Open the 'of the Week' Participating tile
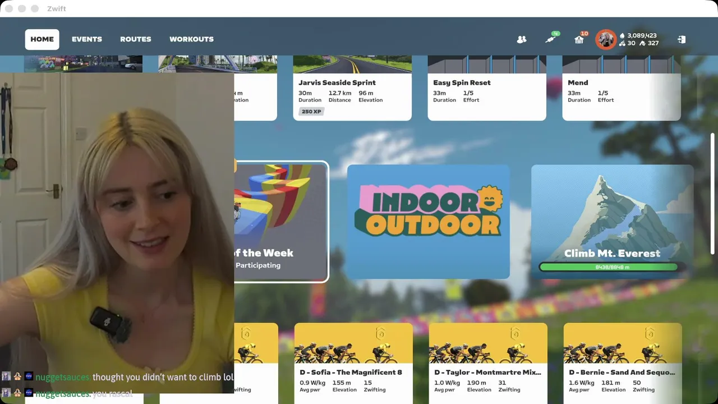The width and height of the screenshot is (718, 404). pyautogui.click(x=280, y=222)
